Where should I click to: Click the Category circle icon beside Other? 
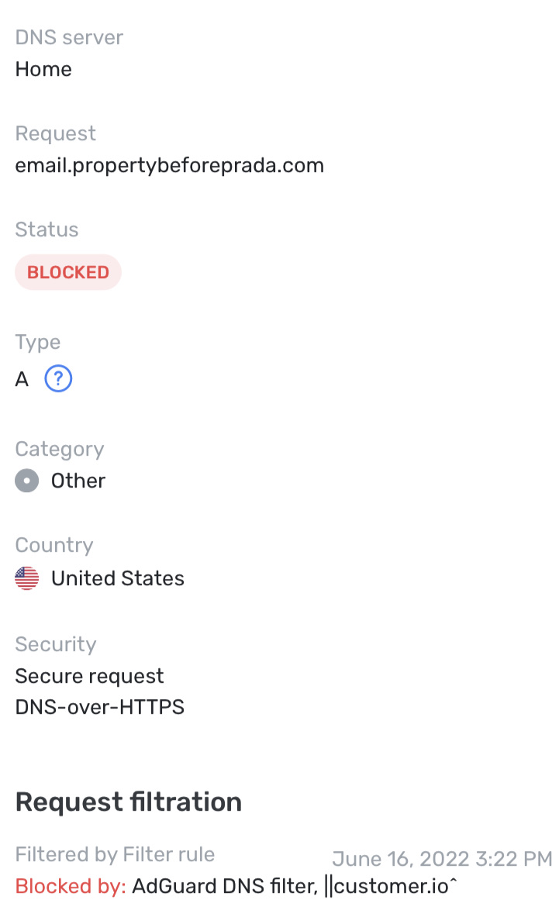click(26, 481)
